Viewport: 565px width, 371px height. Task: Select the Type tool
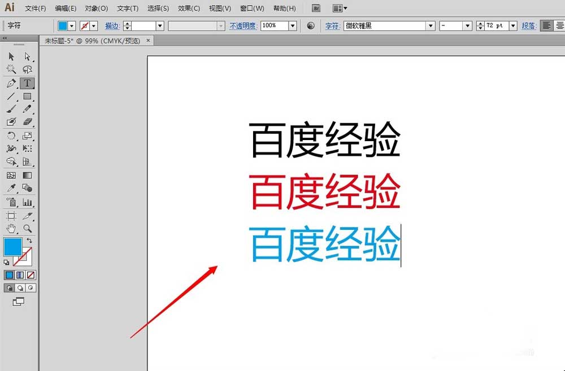pyautogui.click(x=27, y=83)
